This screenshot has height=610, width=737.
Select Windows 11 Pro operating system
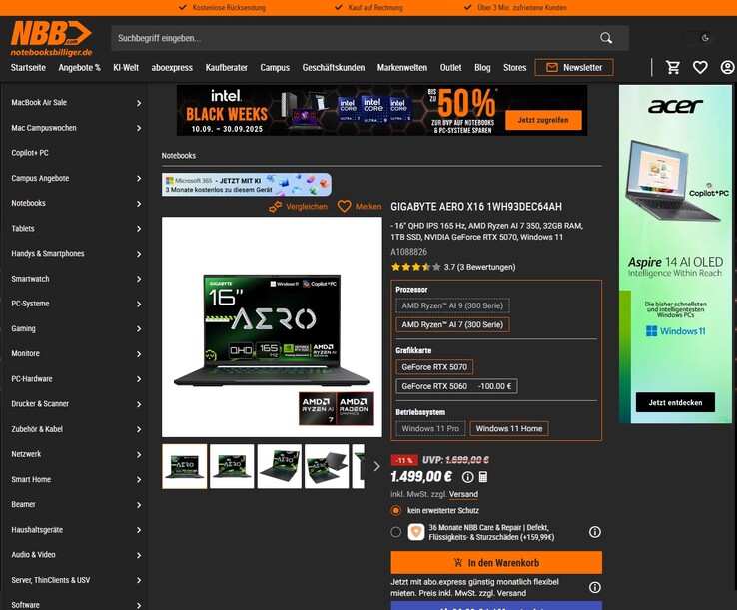[430, 428]
